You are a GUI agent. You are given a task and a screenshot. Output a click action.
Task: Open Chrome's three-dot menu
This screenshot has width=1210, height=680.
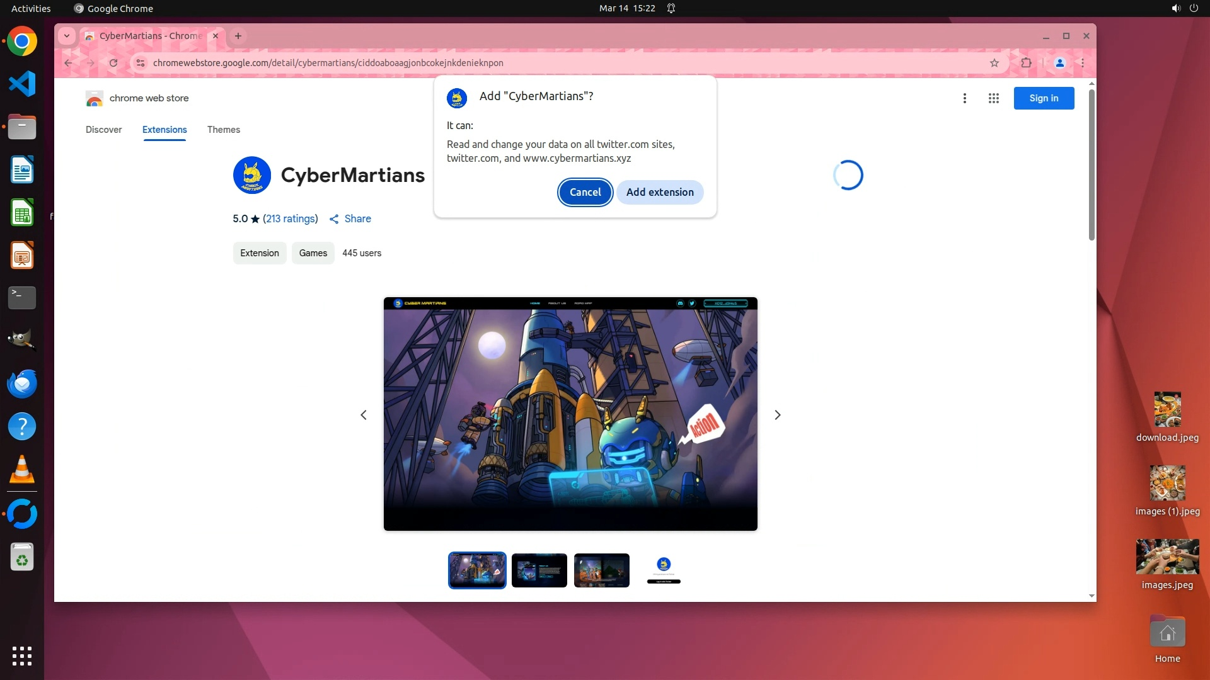[x=1083, y=63]
